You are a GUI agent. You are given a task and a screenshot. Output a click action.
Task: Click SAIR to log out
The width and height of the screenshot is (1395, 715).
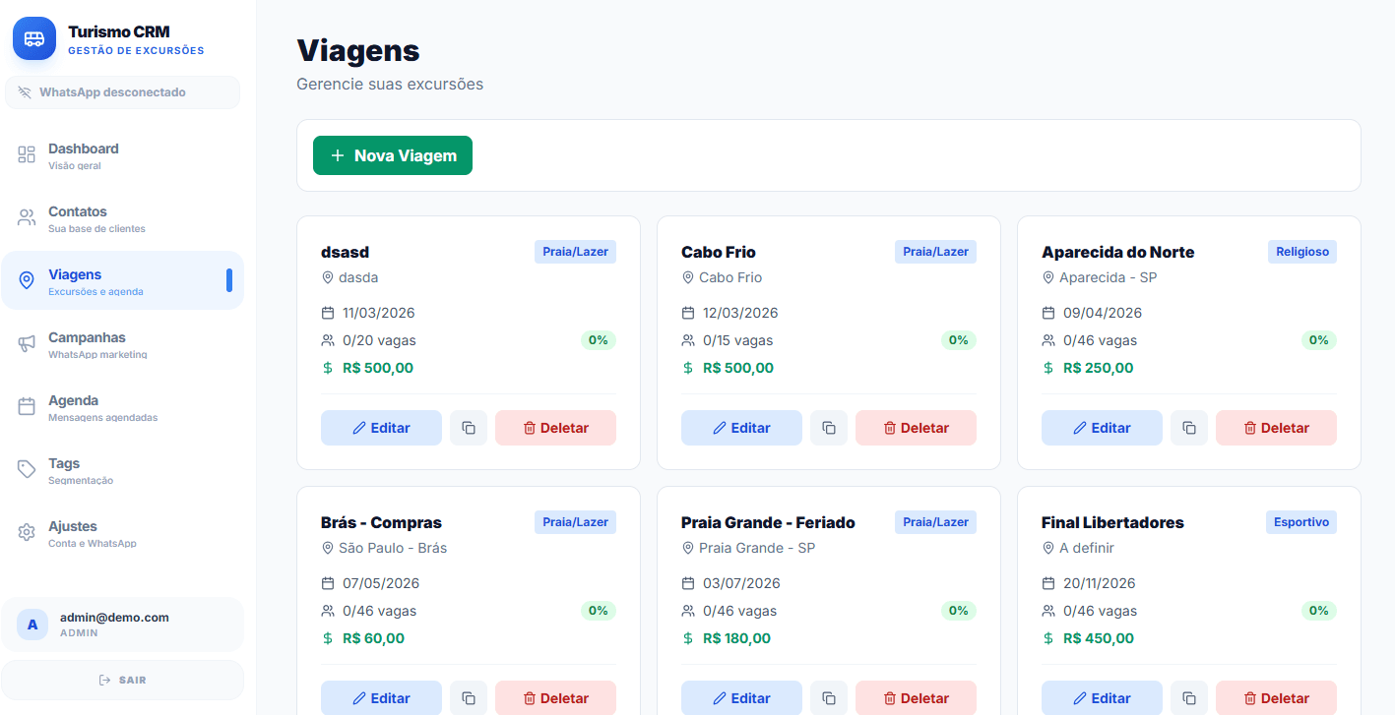(122, 679)
